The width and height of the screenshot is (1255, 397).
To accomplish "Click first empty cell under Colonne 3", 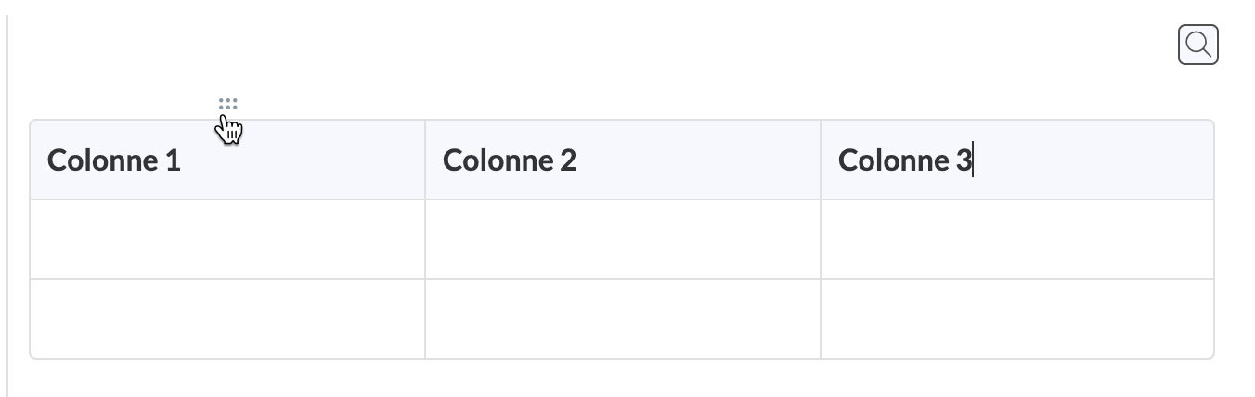I will [x=1016, y=239].
